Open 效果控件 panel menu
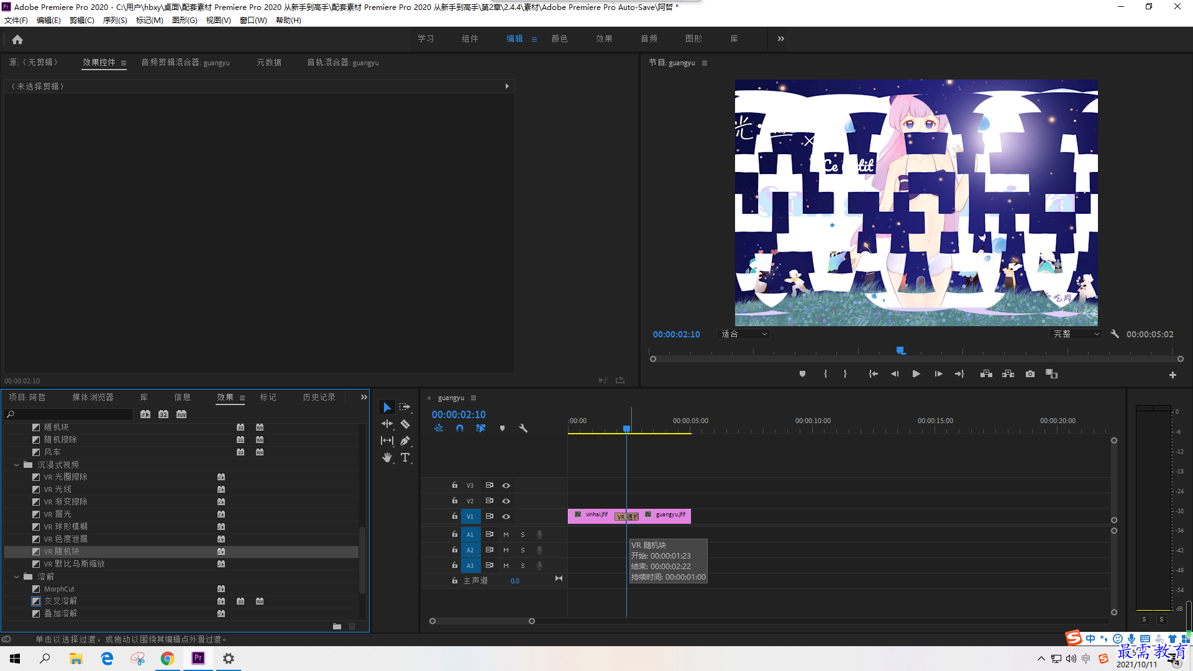Image resolution: width=1193 pixels, height=671 pixels. click(x=124, y=63)
